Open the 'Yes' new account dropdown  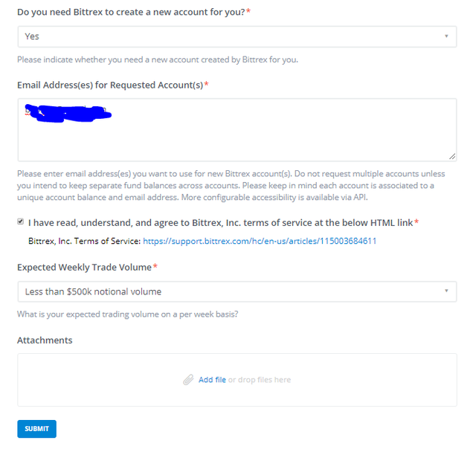click(x=237, y=36)
